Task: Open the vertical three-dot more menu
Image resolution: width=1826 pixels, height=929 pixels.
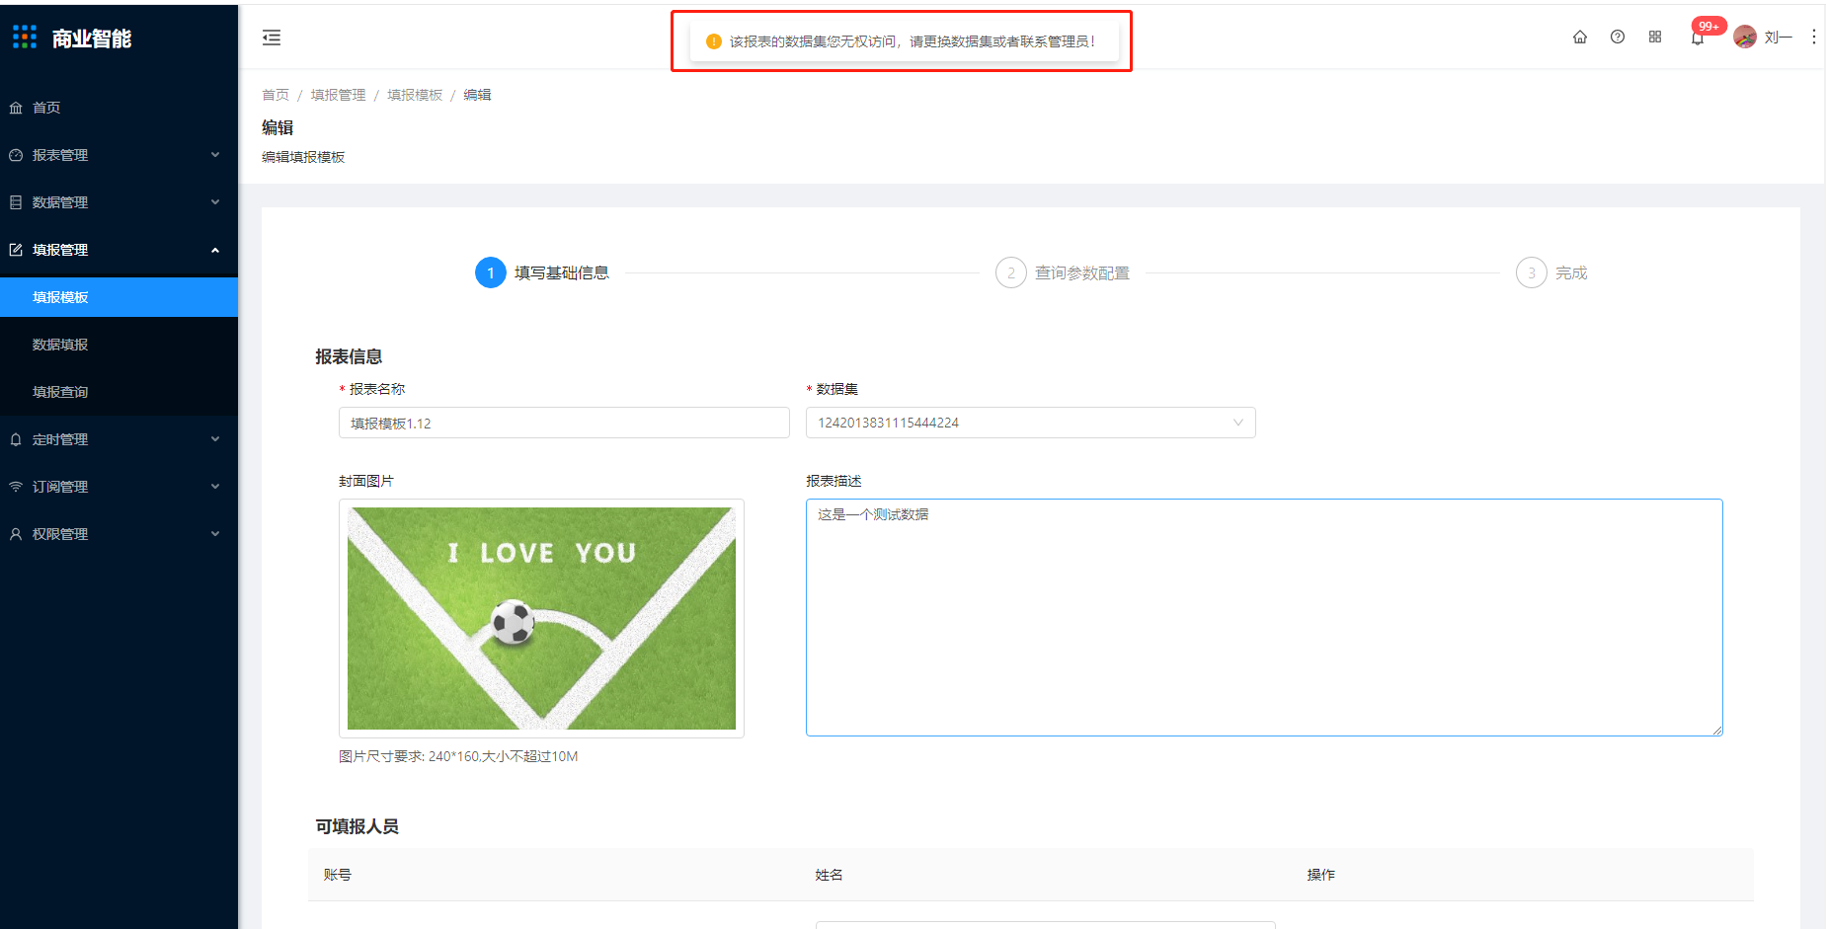Action: pyautogui.click(x=1814, y=37)
